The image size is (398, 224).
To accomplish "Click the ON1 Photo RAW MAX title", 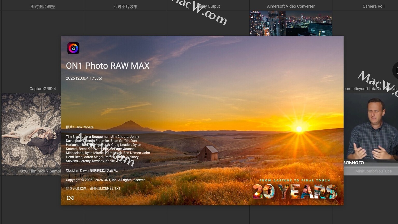I will [108, 66].
